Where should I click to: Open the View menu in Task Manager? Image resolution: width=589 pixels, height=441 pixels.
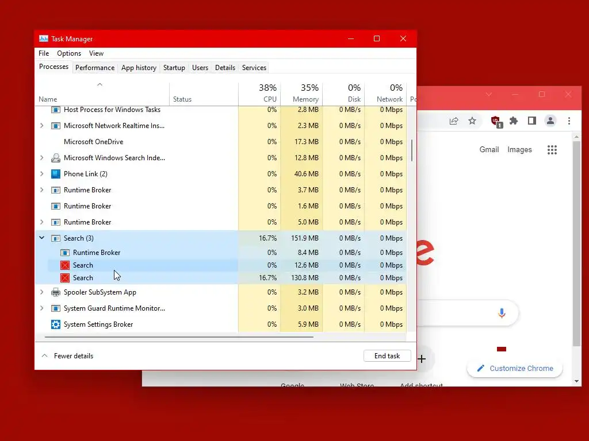[x=96, y=53]
